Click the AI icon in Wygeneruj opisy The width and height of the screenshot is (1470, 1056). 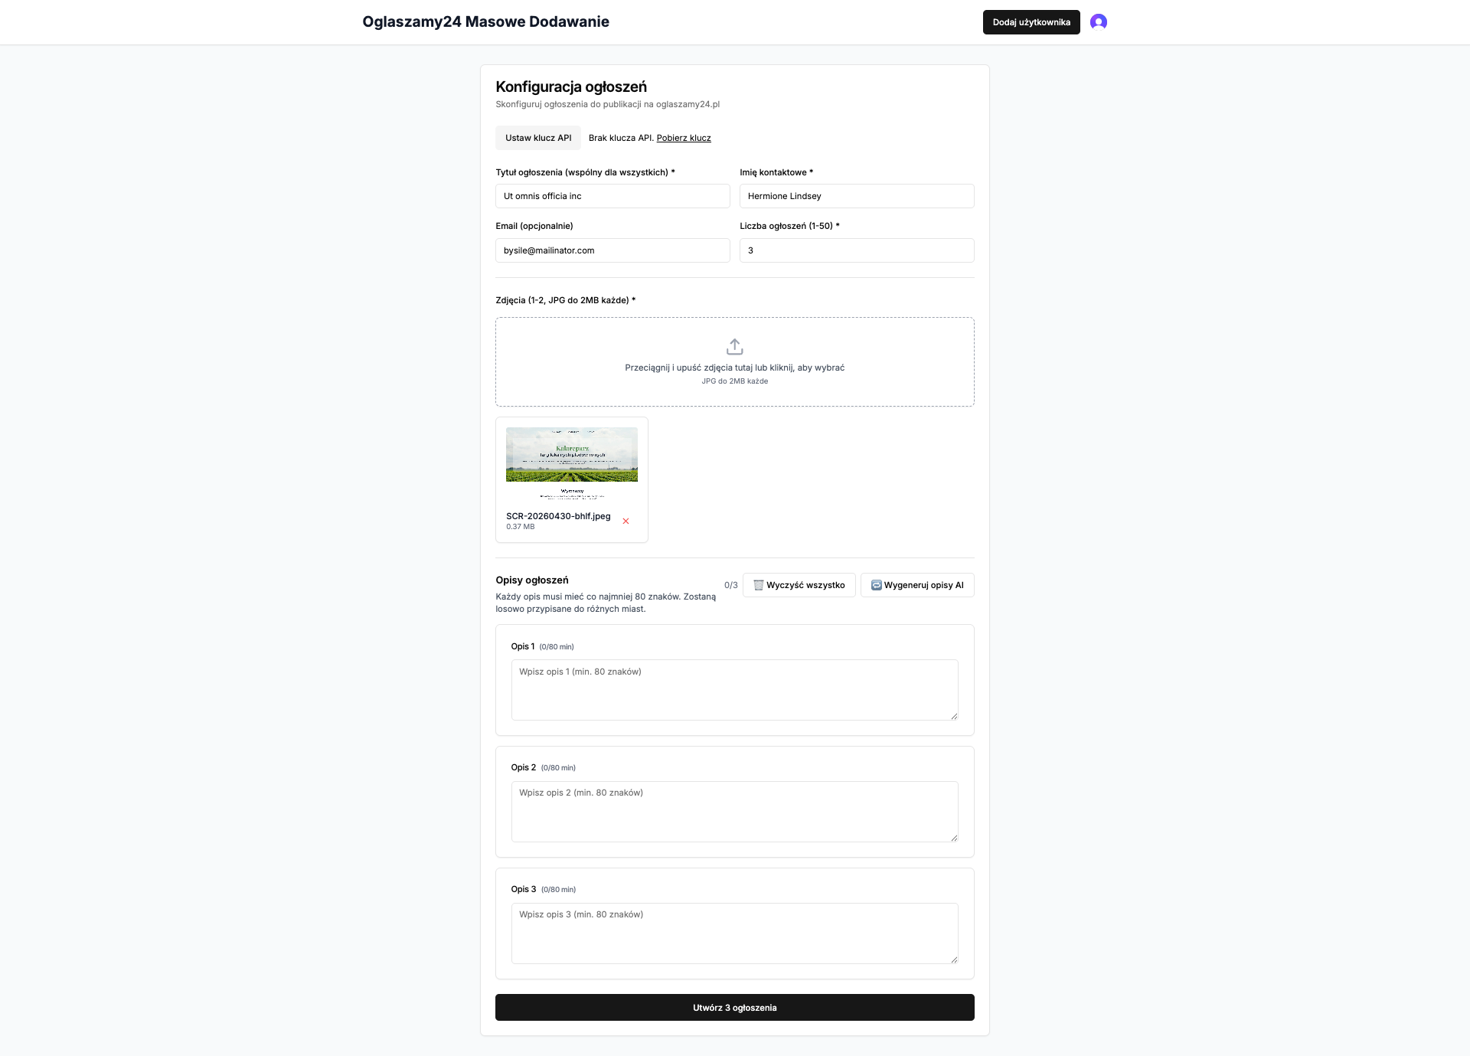point(876,585)
